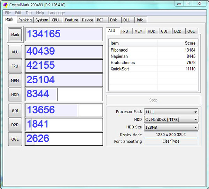This screenshot has height=189, width=209.
Task: Show FPU detail scores tab
Action: (x=126, y=31)
